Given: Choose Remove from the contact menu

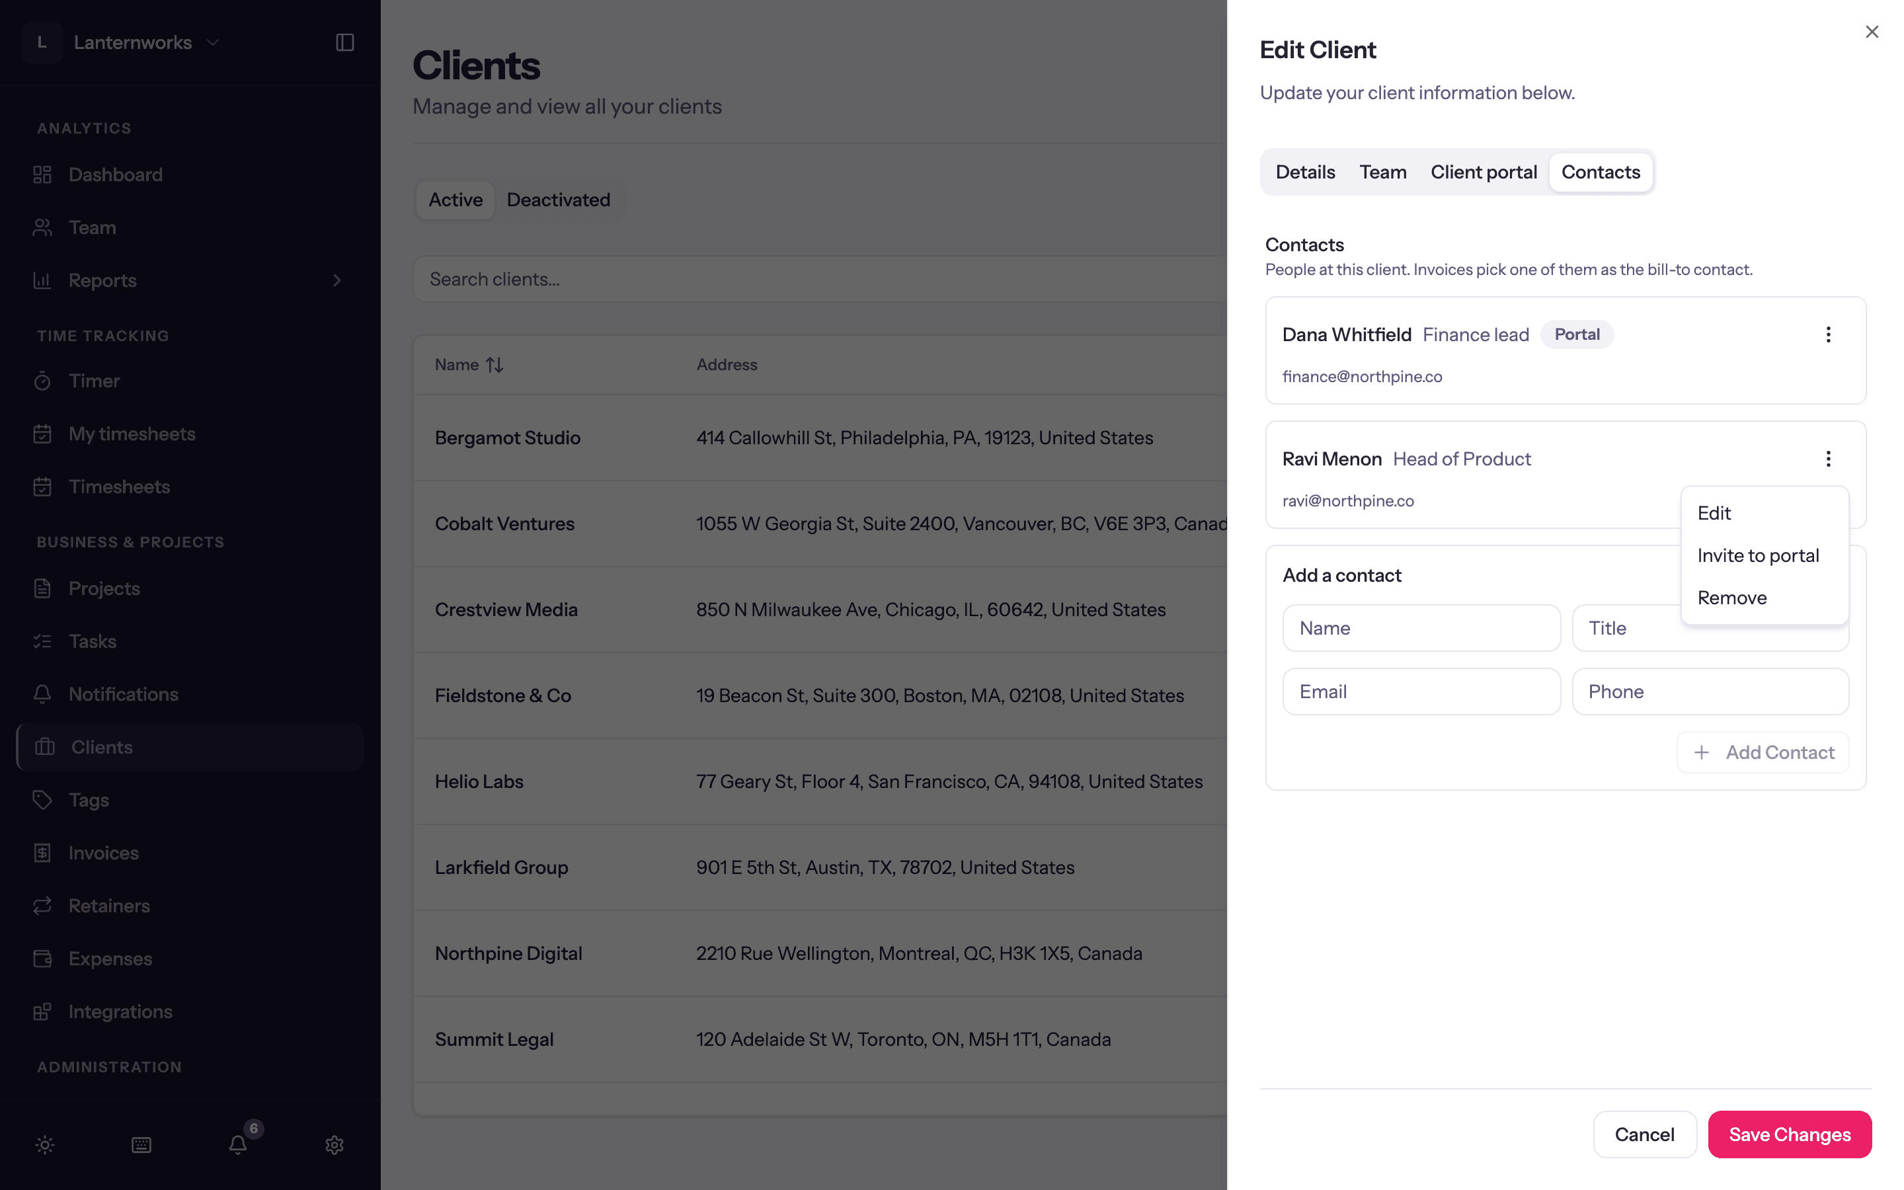Looking at the screenshot, I should tap(1764, 598).
